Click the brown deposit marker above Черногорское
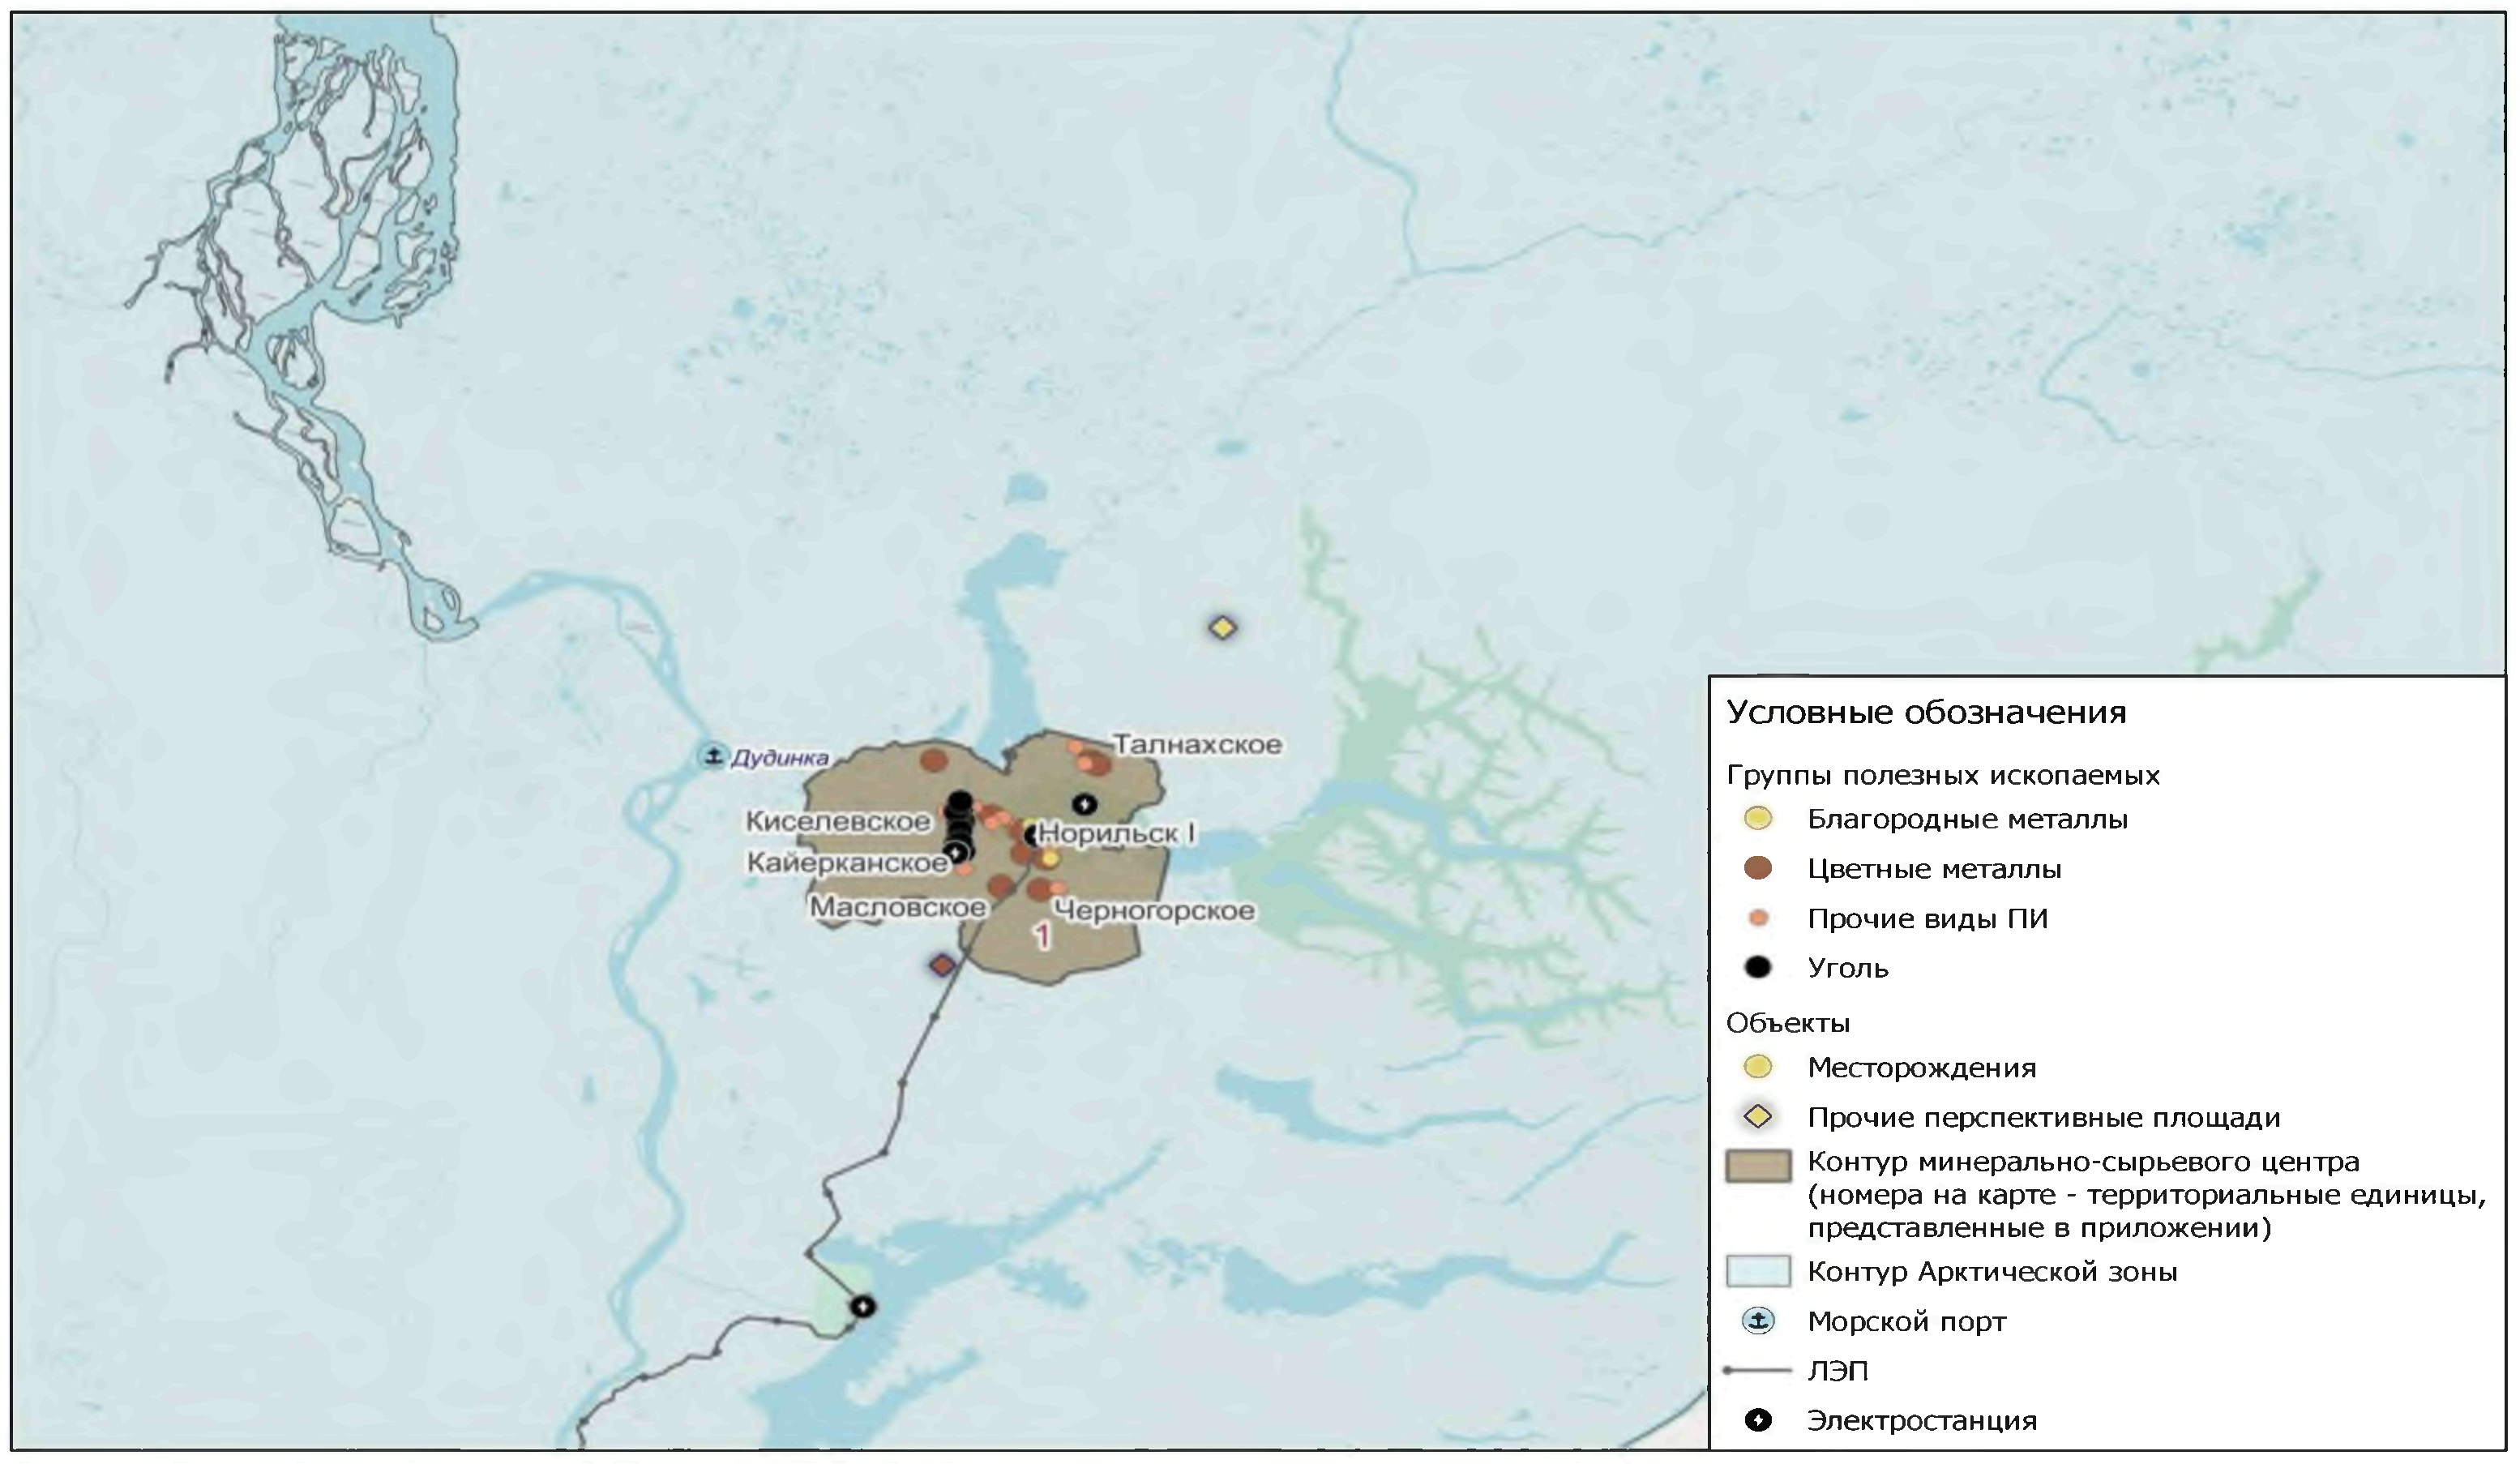The height and width of the screenshot is (1464, 2520). 1040,888
